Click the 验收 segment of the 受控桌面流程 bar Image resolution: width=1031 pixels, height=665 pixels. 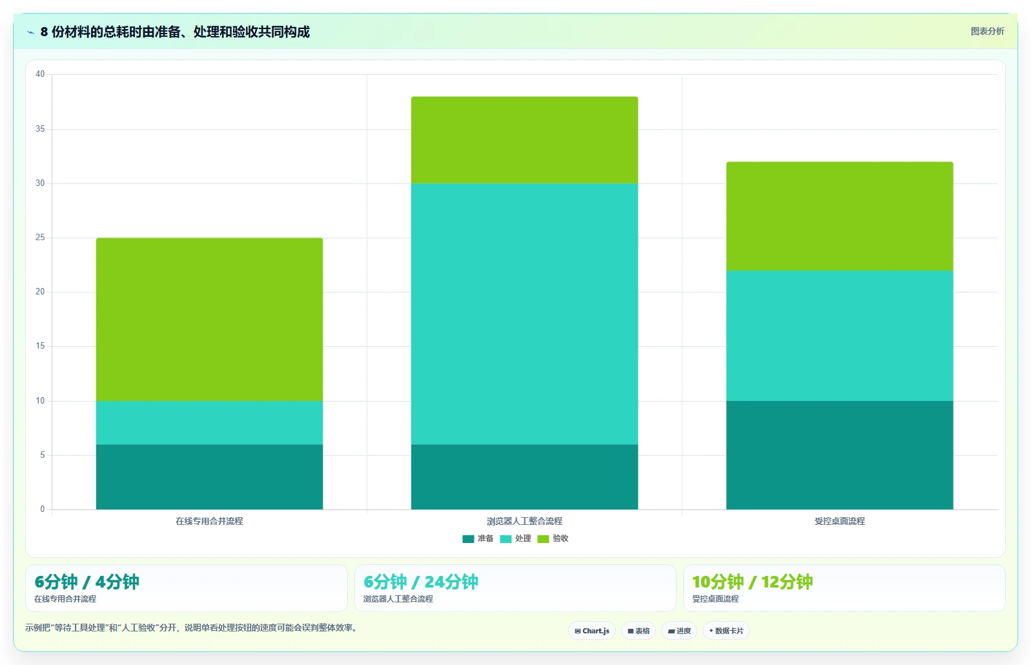(839, 216)
